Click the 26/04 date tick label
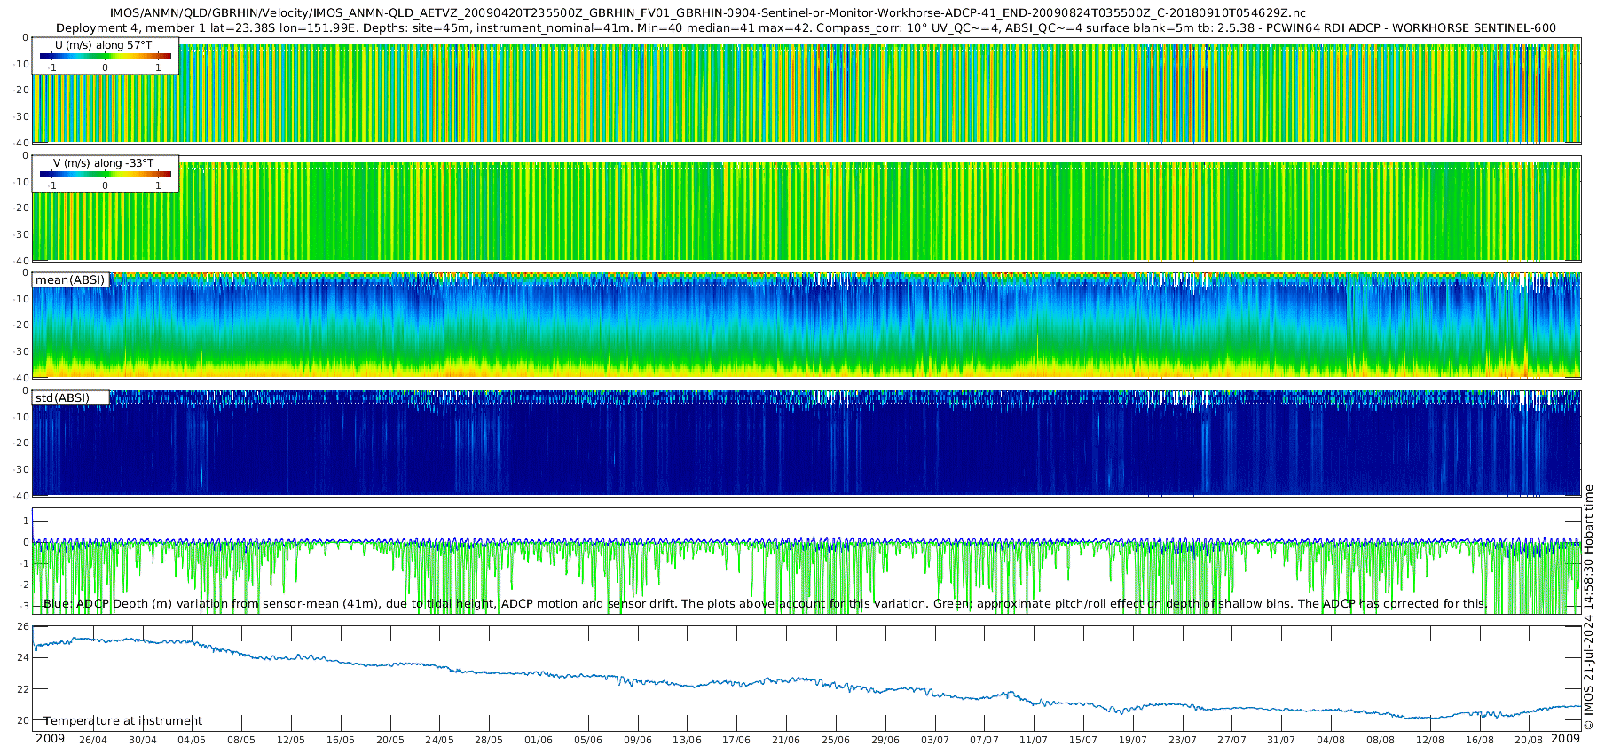Viewport: 1597px width, 754px height. (92, 740)
